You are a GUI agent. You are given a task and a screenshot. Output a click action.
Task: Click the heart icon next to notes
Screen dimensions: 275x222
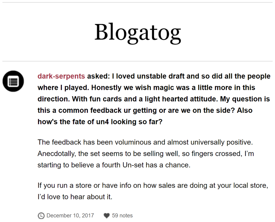(106, 216)
